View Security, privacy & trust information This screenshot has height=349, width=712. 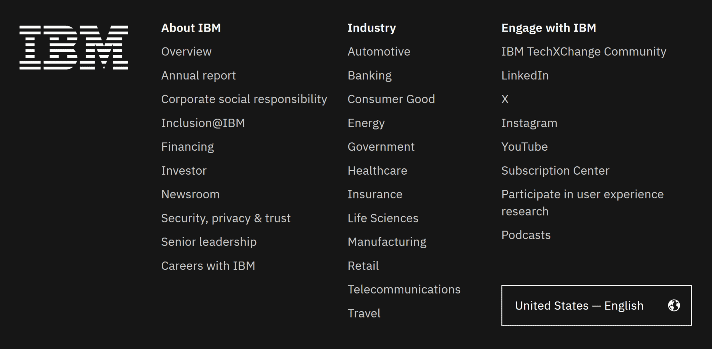coord(226,218)
